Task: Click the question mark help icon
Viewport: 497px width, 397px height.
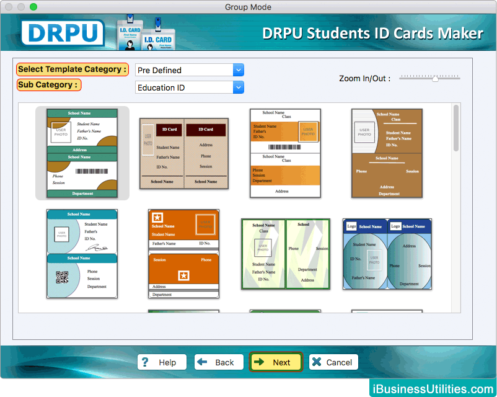Action: pos(145,362)
